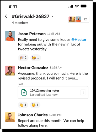
Task: Toggle partying face reaction under Hector's message
Action: tap(35, 105)
